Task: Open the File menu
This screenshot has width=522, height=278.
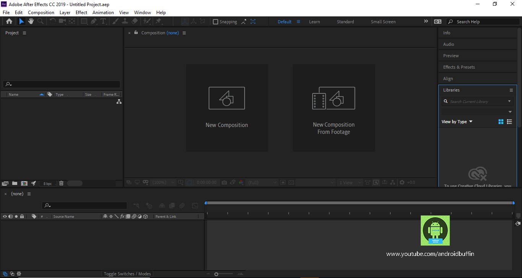Action: click(6, 12)
